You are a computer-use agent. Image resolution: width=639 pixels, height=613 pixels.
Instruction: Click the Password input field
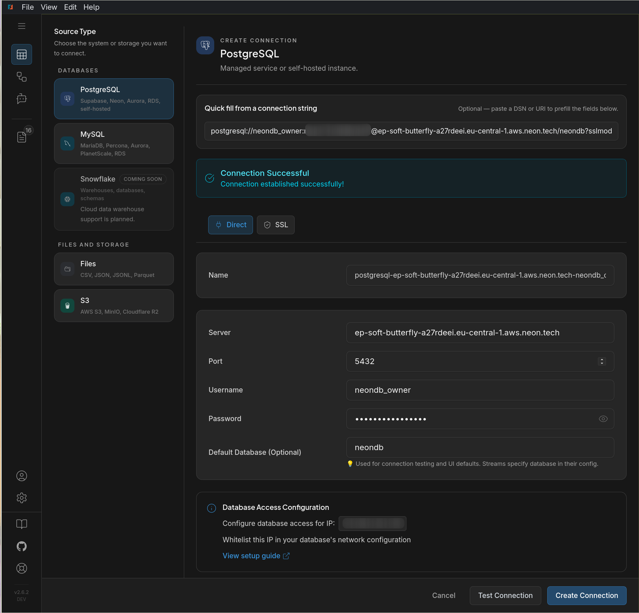480,419
